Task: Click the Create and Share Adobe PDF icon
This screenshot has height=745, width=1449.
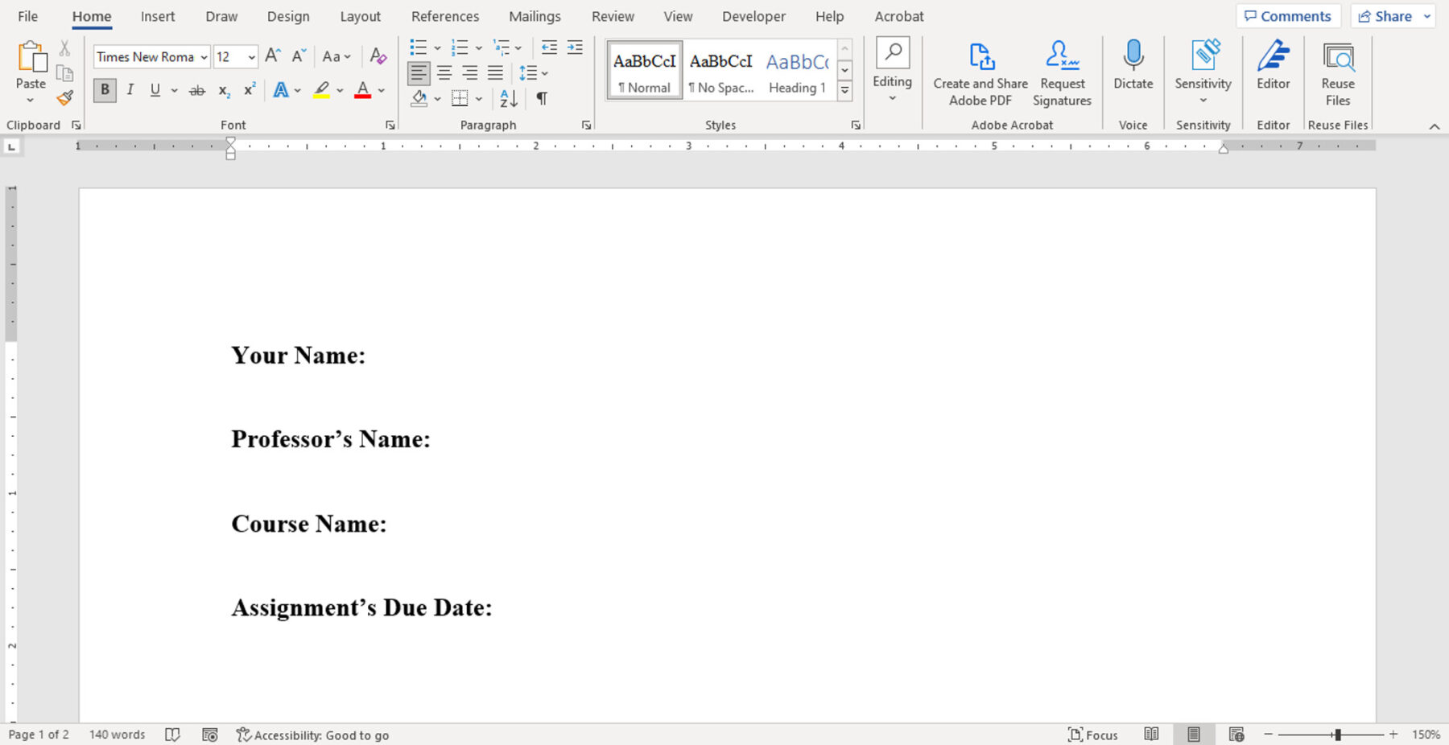Action: pyautogui.click(x=980, y=57)
